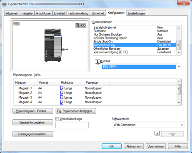
Task: Click the Verschlüsselungs text input field
Action: tap(72, 125)
